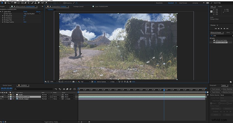Select the Puppet Pin tool

pos(46,3)
